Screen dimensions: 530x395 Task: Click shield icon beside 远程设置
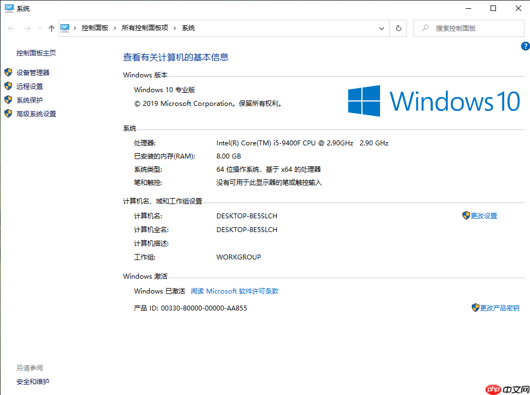(x=8, y=86)
